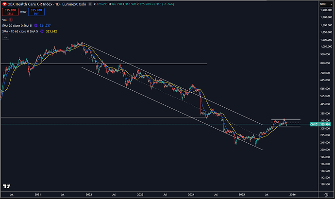Click the 2026 label on time axis

click(292, 194)
